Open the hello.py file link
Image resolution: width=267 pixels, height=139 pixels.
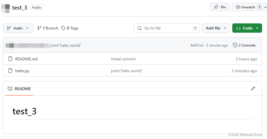point(22,71)
